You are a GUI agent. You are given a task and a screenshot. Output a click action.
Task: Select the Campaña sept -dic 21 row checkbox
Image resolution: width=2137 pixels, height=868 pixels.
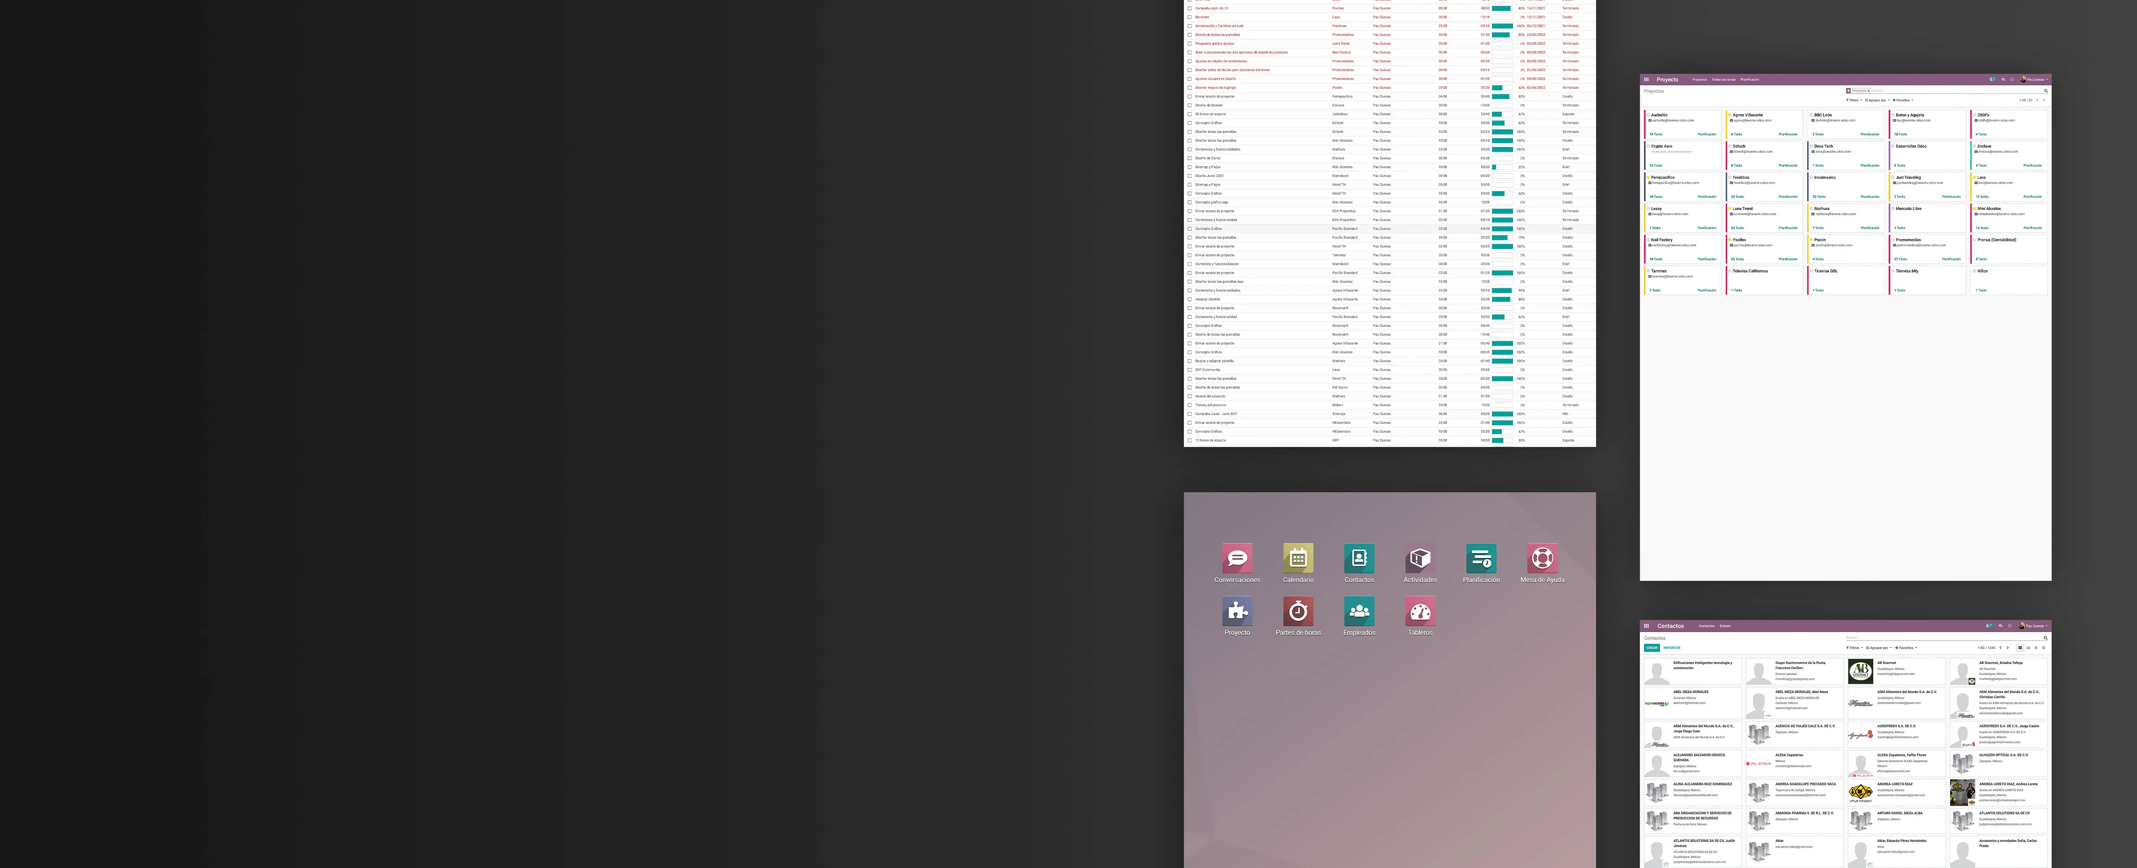click(x=1189, y=8)
